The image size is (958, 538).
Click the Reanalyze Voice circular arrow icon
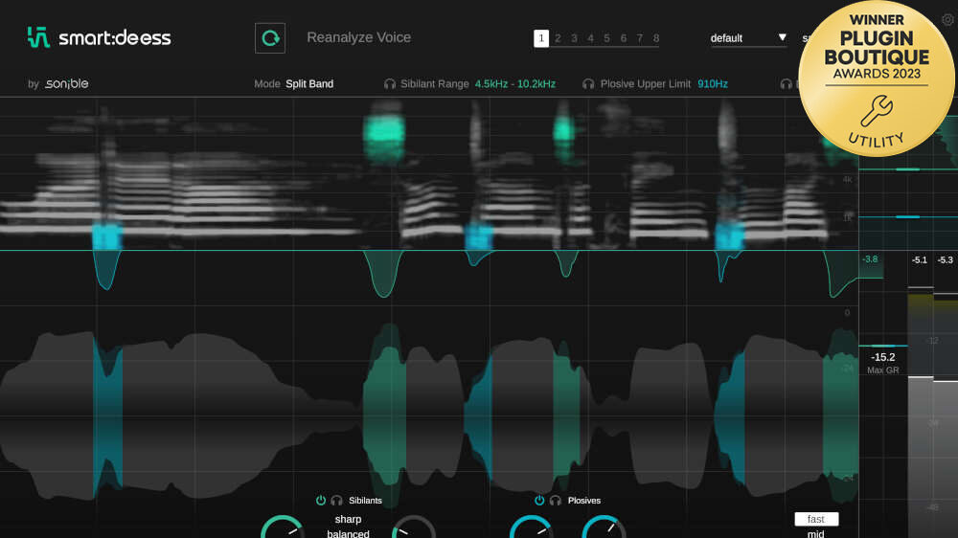pyautogui.click(x=270, y=38)
